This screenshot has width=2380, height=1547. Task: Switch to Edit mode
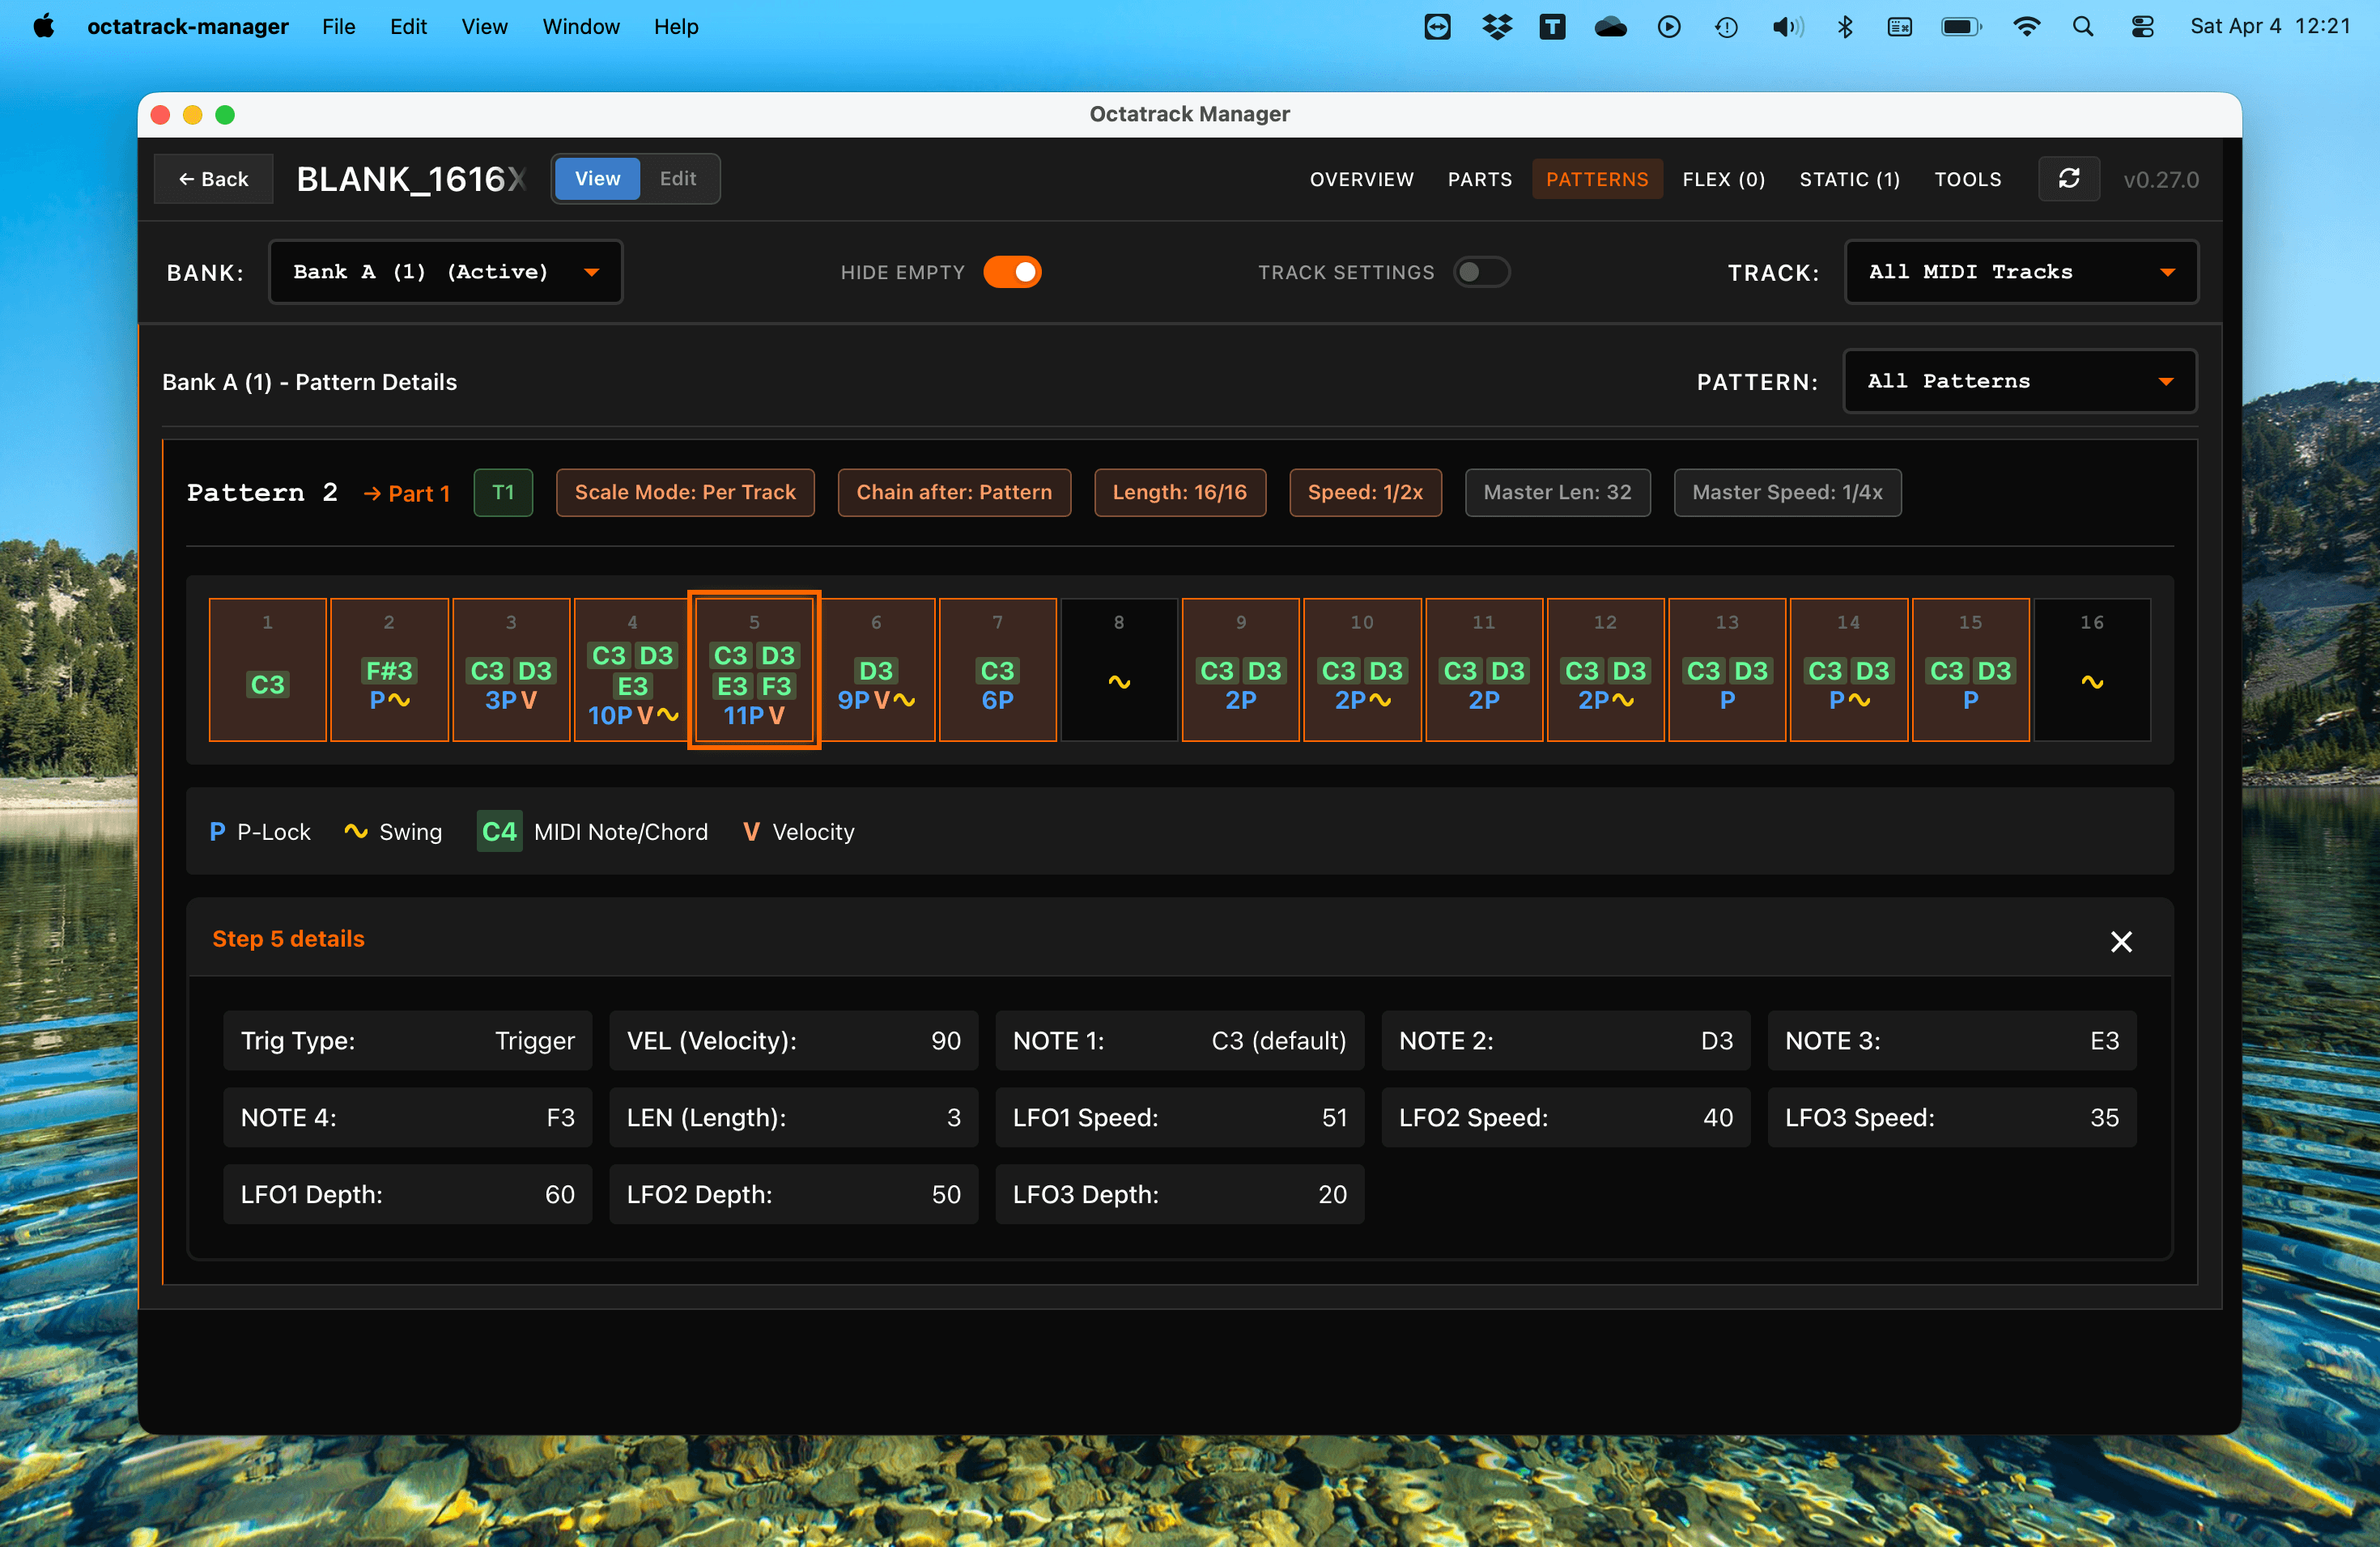pyautogui.click(x=678, y=178)
